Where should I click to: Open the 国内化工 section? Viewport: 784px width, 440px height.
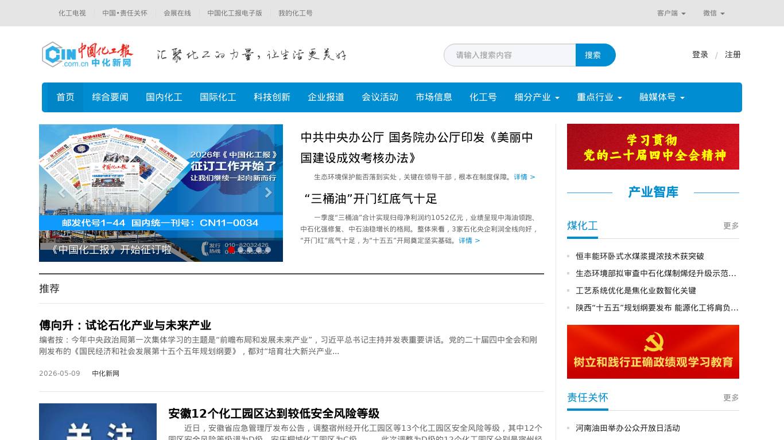point(164,97)
